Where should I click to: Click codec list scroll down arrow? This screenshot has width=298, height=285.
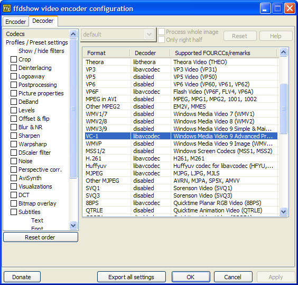coord(284,211)
